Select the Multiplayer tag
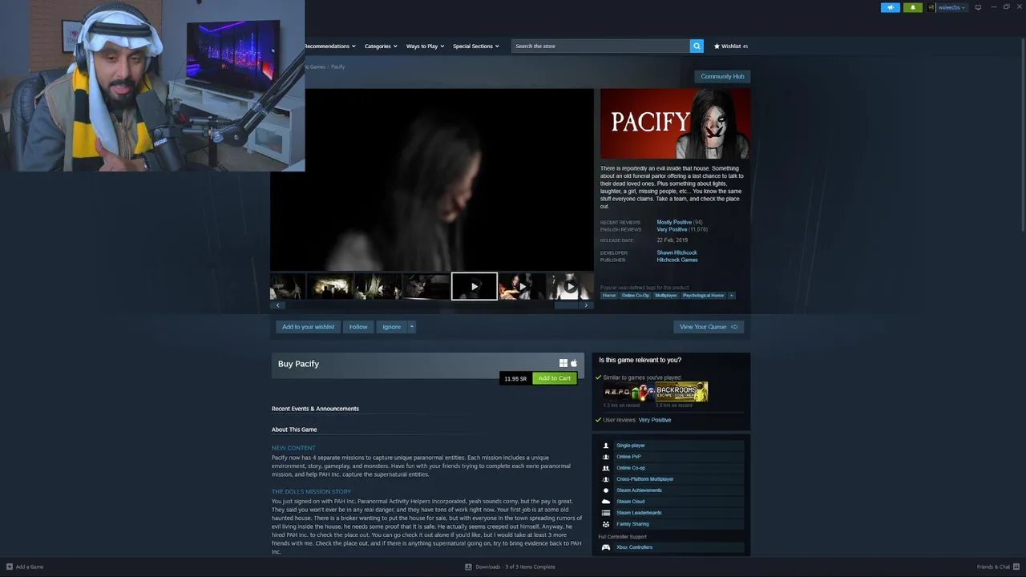 [x=666, y=295]
